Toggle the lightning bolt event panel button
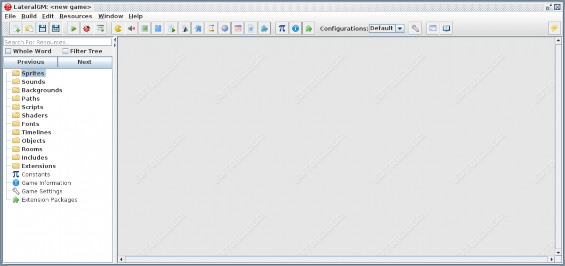 tap(554, 29)
